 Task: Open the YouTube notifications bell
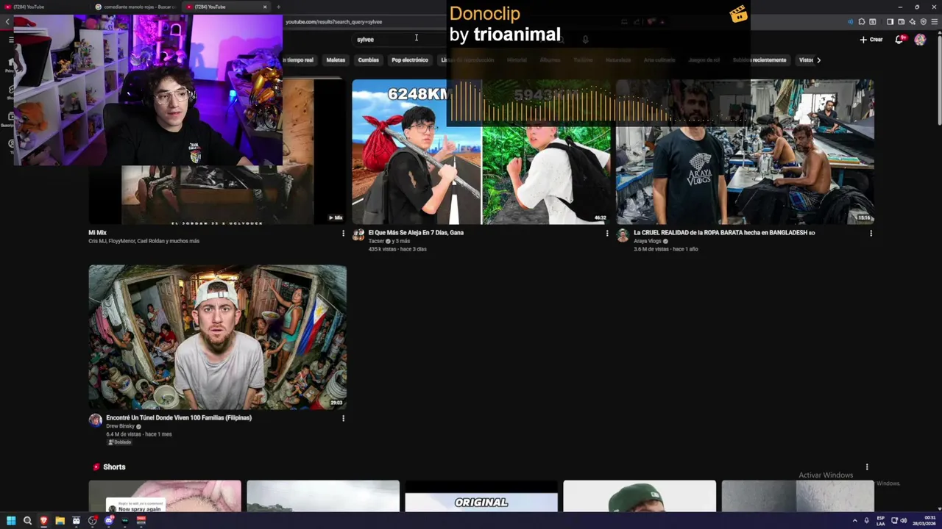click(x=899, y=40)
